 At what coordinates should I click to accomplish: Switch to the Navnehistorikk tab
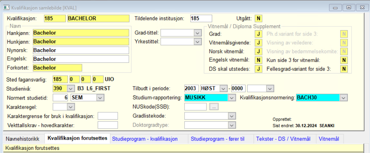[22, 139]
